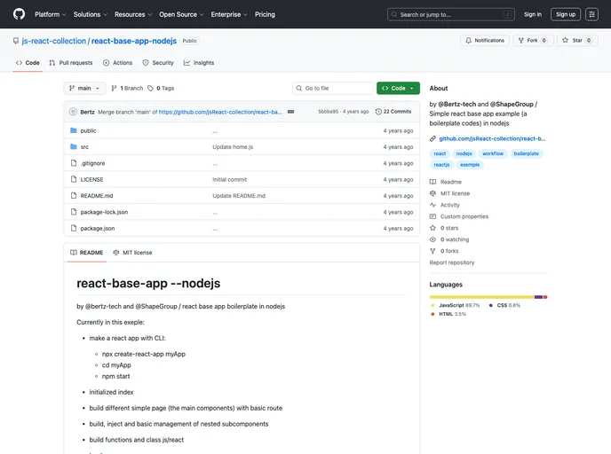Screen dimensions: 611x454
Task: Go to the Insights tab
Action: (x=199, y=63)
